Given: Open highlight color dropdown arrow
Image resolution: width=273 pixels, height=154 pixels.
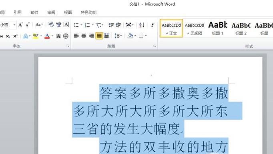Looking at the screenshot, I should (x=41, y=36).
